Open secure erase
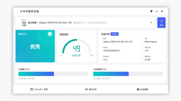181x101 pixels. coord(142,89)
